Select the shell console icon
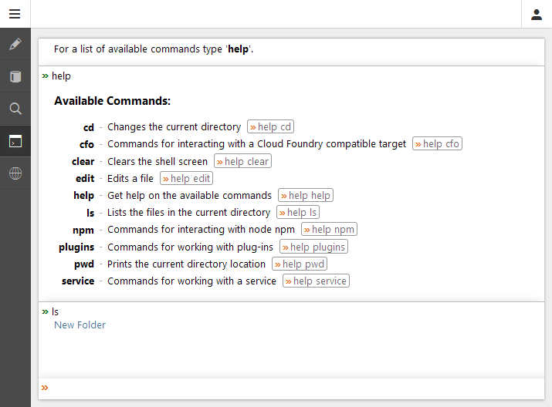The image size is (552, 407). coord(15,141)
